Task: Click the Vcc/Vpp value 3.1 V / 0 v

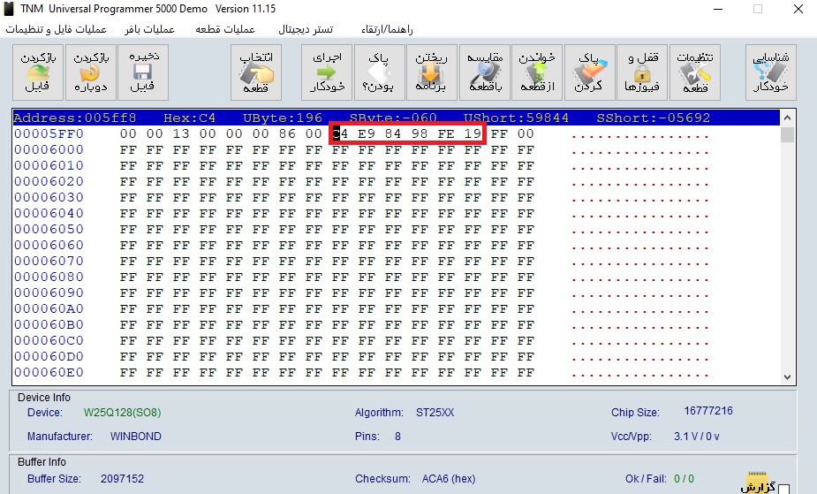Action: 697,437
